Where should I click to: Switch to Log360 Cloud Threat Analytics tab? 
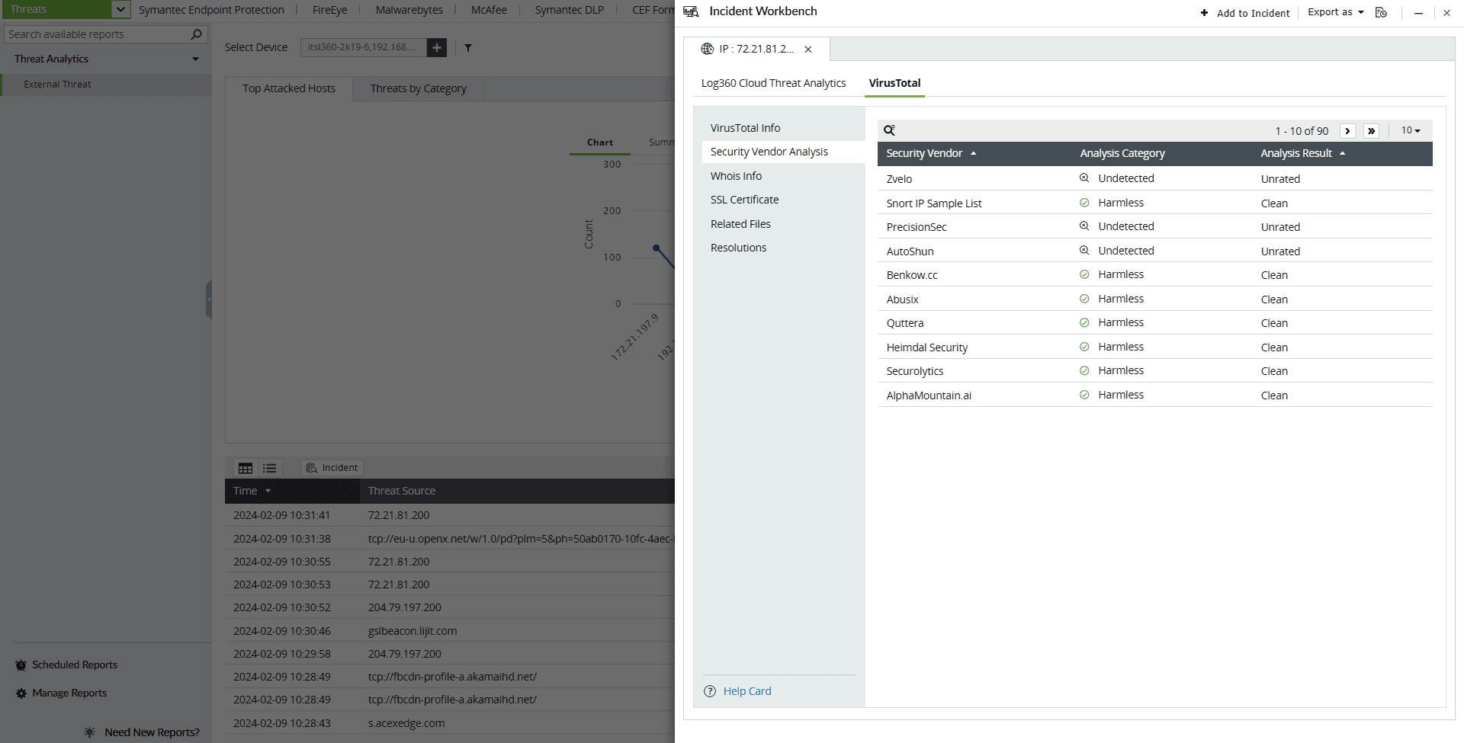click(x=773, y=83)
